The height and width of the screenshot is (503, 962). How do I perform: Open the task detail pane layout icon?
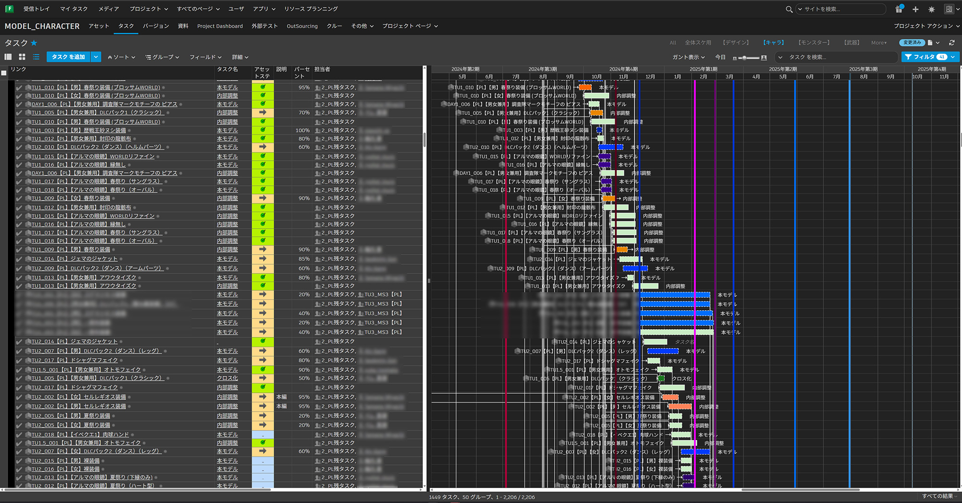tap(8, 57)
